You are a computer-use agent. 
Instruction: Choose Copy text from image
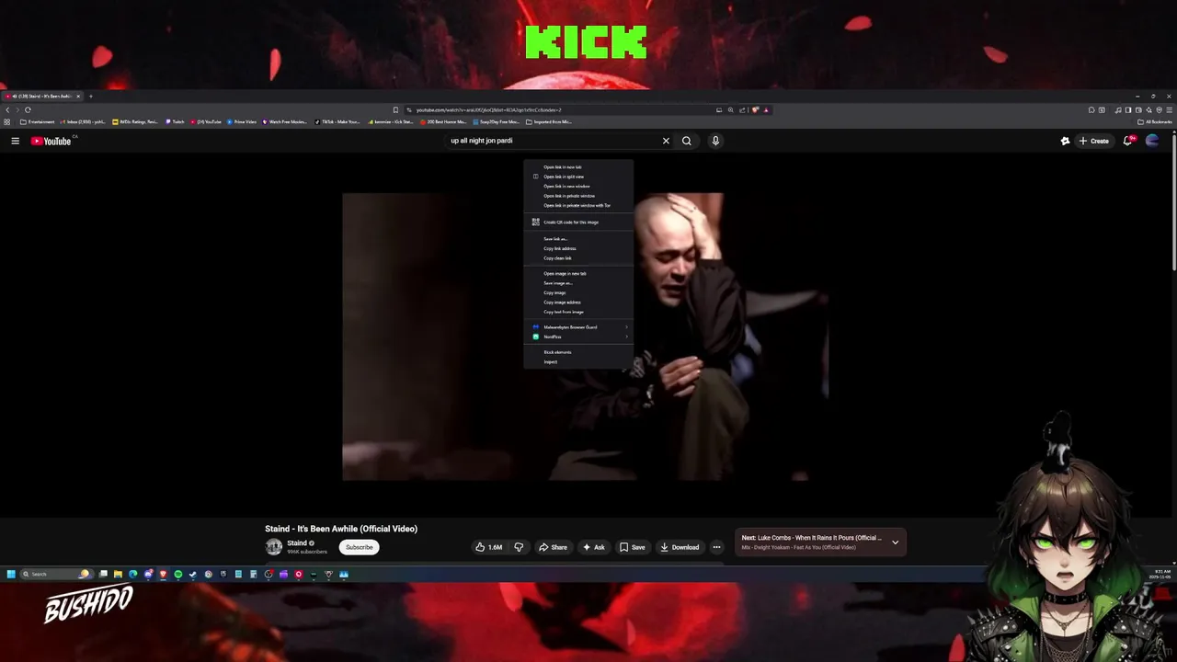[x=578, y=313]
